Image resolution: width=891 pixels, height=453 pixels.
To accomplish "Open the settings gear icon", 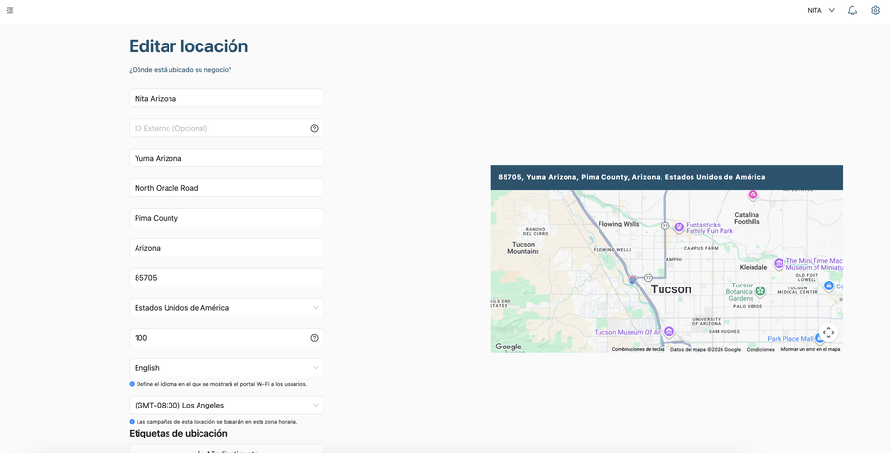I will pyautogui.click(x=876, y=10).
